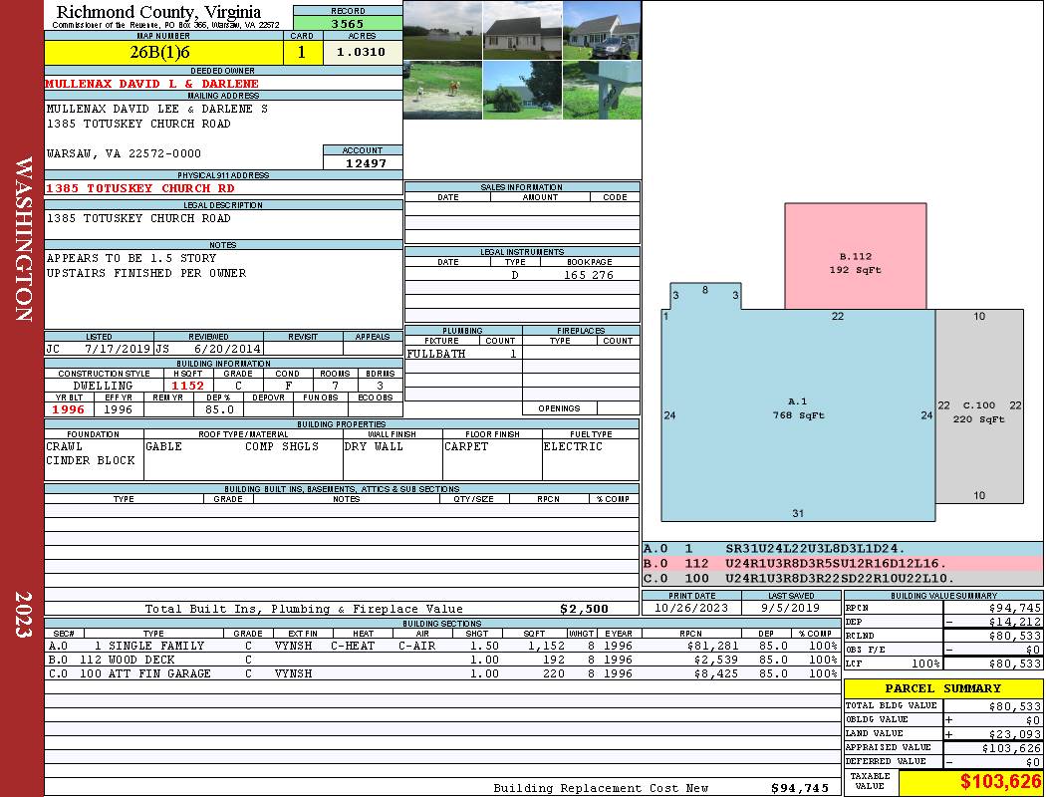Click the note UPSTAIRS FINISHED PER OWNER
This screenshot has width=1046, height=797.
[146, 273]
